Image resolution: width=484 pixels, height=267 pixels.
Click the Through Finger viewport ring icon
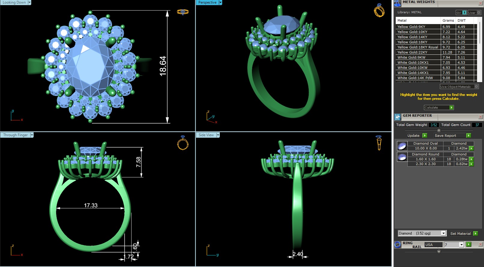183,143
